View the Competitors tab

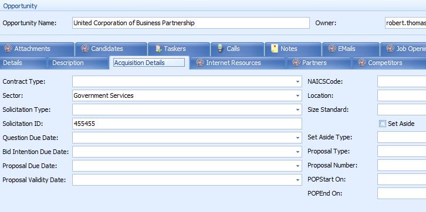(389, 63)
